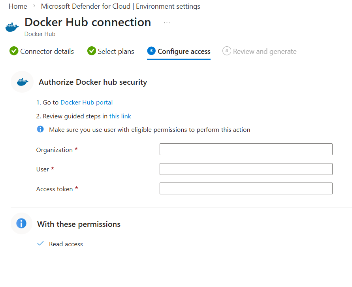The width and height of the screenshot is (352, 287).
Task: Focus the Organization input field
Action: [x=246, y=149]
